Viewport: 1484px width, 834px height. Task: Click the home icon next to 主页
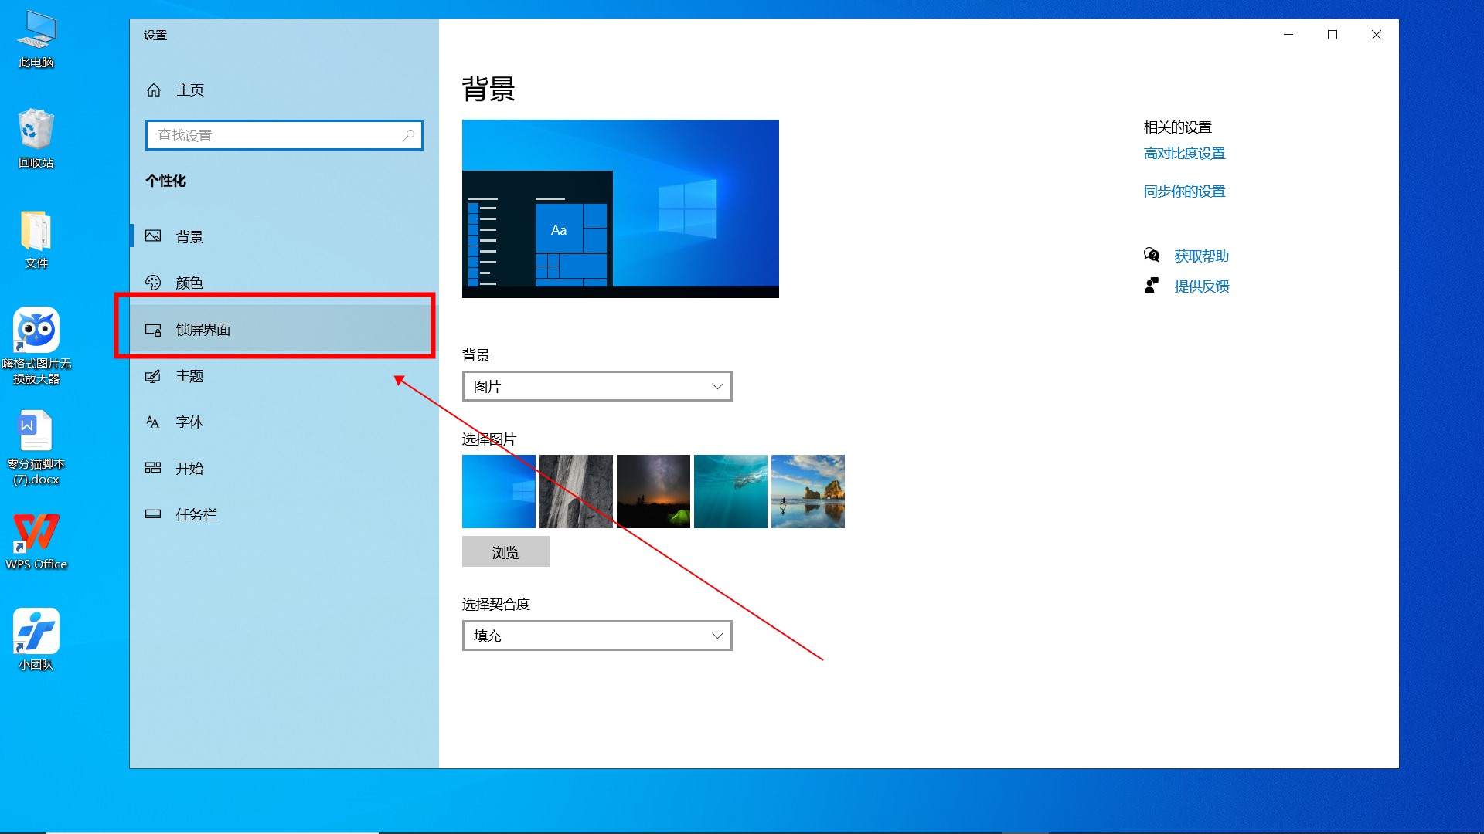[x=154, y=90]
